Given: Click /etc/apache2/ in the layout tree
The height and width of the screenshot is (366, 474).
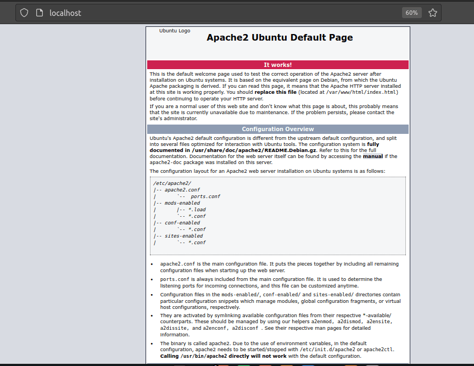Looking at the screenshot, I should (172, 183).
